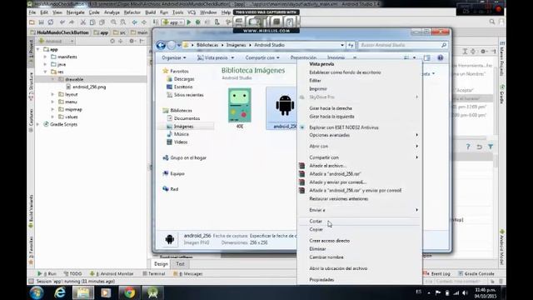533x300 pixels.
Task: Click the project panel settings gear icon
Action: (132, 41)
